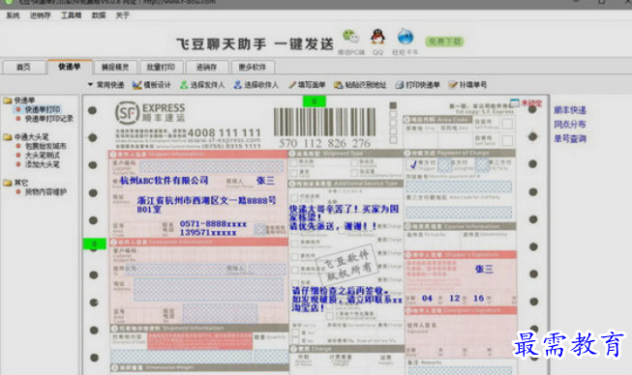Click the 请仔细检查之后再签收 note text
632x375 pixels.
(347, 300)
